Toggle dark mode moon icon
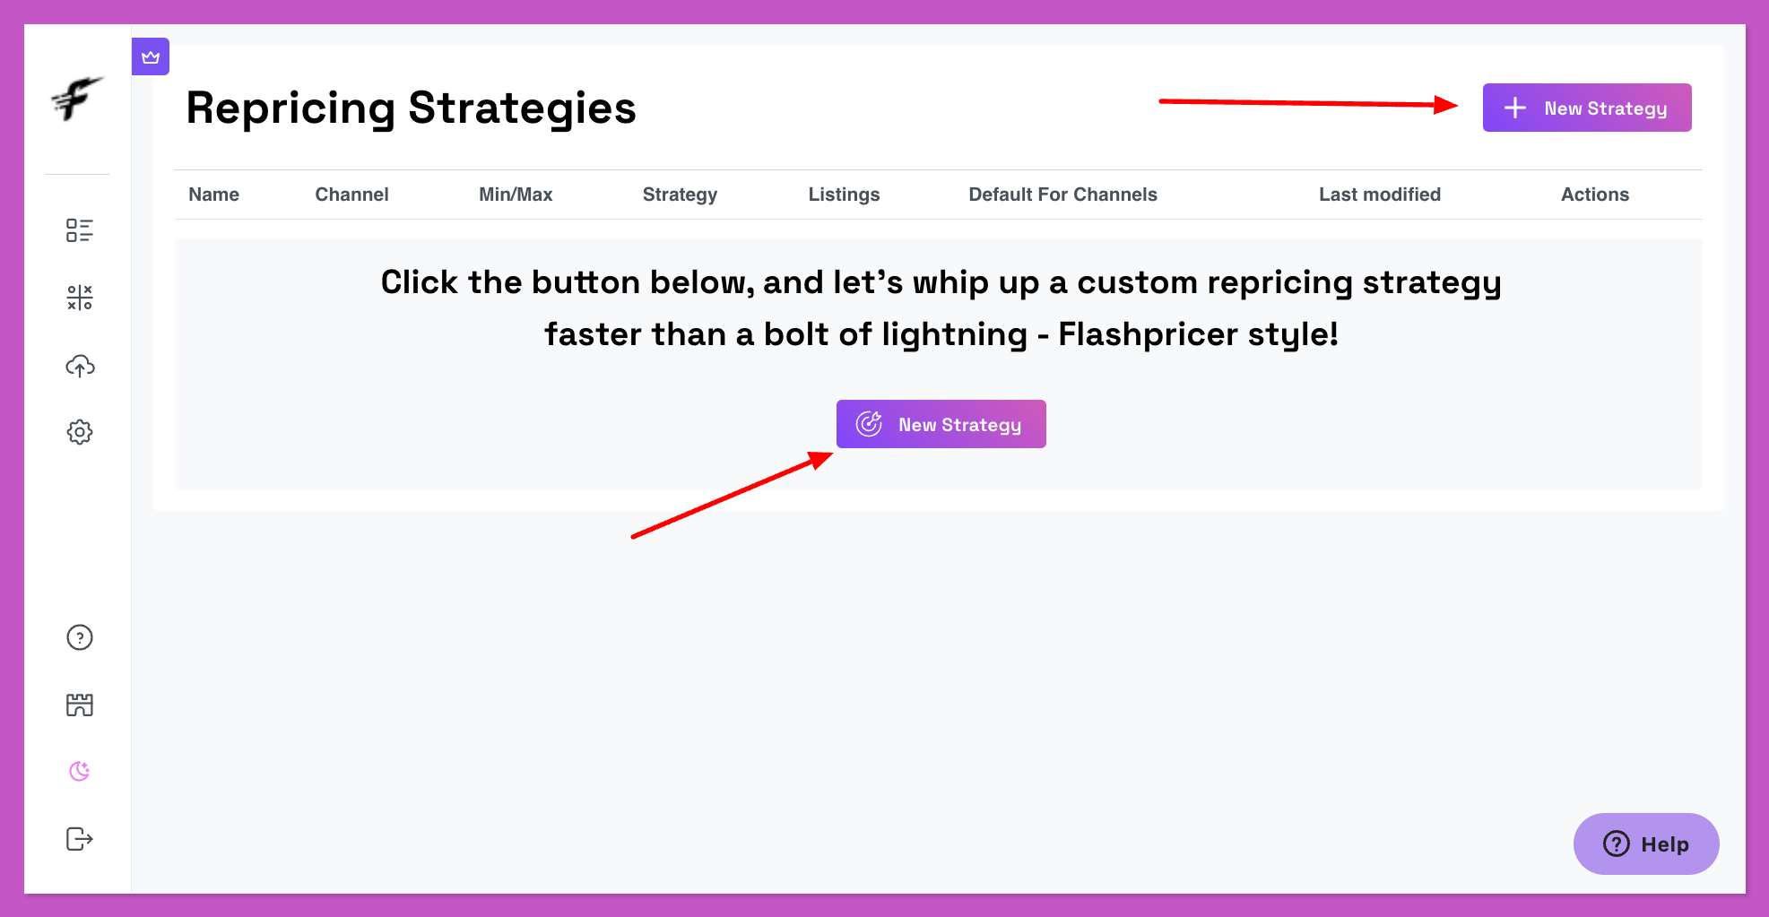Screen dimensions: 1769x917 (80, 771)
